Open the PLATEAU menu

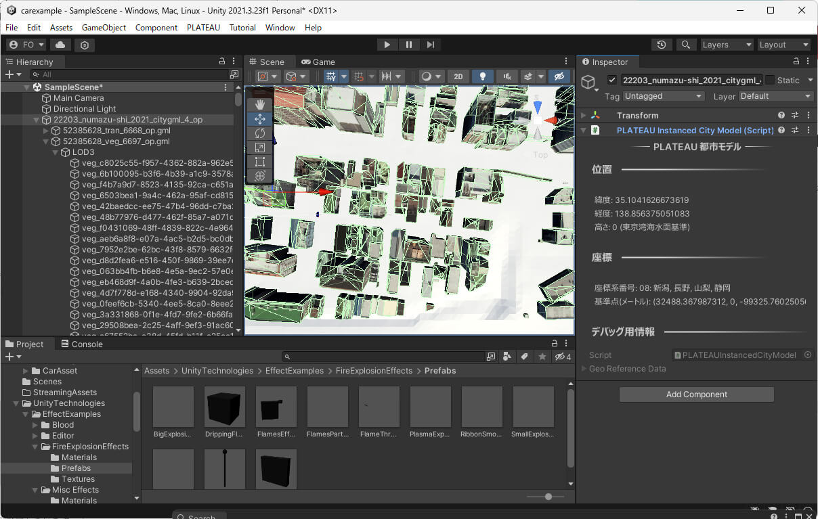coord(204,28)
